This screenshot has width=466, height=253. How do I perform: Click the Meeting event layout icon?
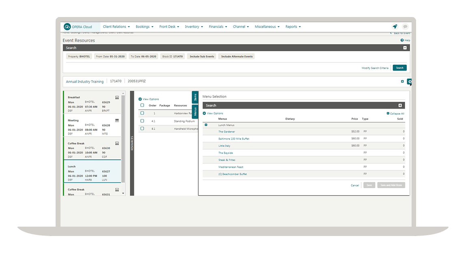click(117, 120)
